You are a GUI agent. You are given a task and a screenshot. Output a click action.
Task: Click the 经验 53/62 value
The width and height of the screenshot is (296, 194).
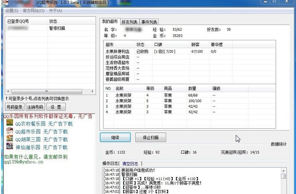(177, 29)
